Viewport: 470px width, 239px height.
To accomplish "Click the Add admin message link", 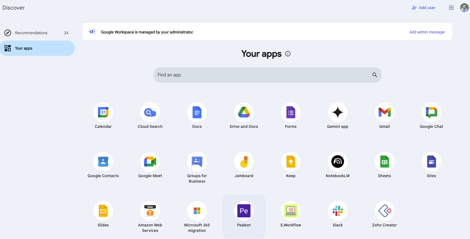I will point(427,32).
